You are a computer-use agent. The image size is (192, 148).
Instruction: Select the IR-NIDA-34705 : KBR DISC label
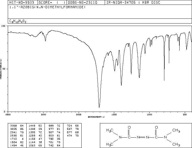(133, 2)
